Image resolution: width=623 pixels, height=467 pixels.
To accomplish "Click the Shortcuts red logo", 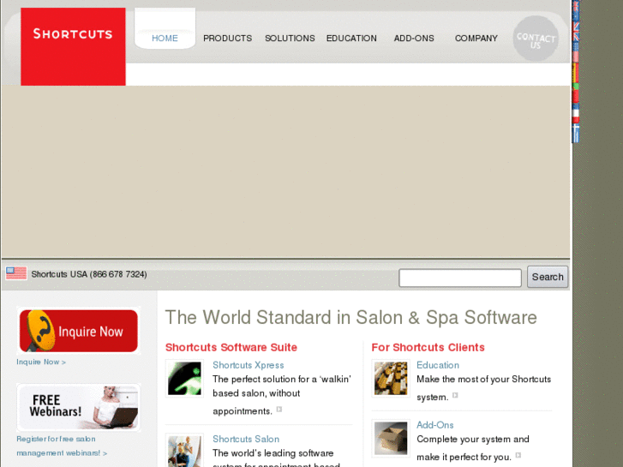I will click(73, 46).
